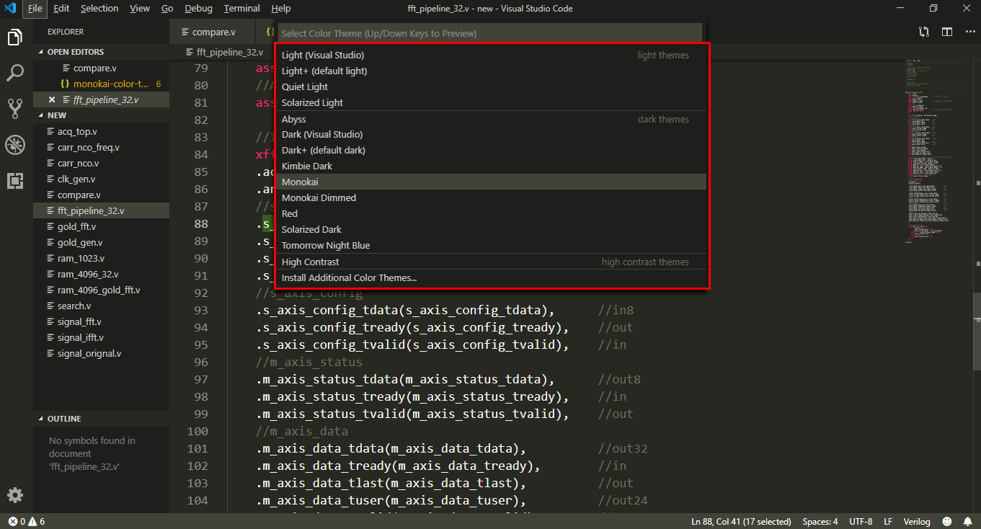Show errors and warnings in status bar
The width and height of the screenshot is (981, 529).
[27, 521]
